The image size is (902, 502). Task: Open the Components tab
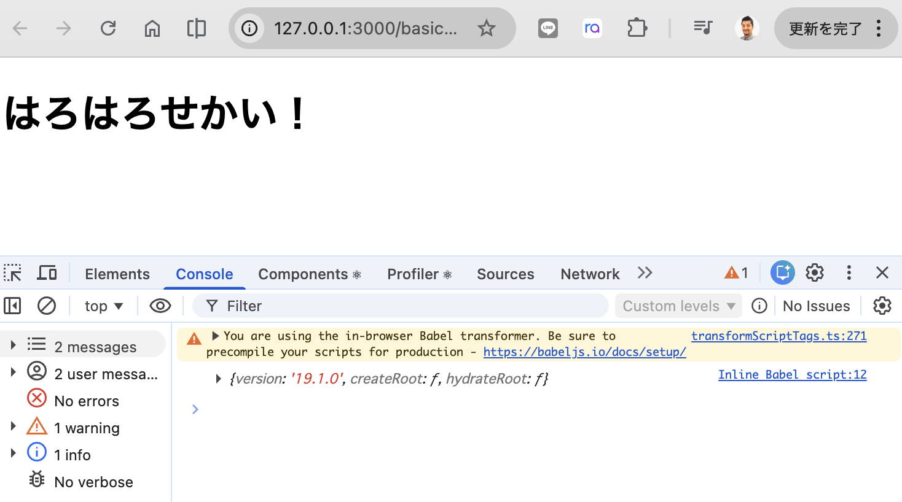click(x=304, y=274)
